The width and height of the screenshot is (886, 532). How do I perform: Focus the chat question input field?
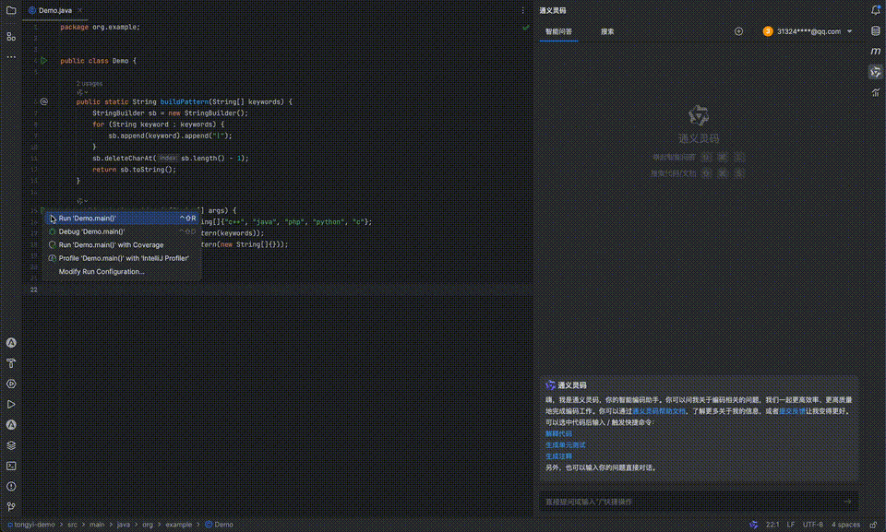(x=688, y=502)
